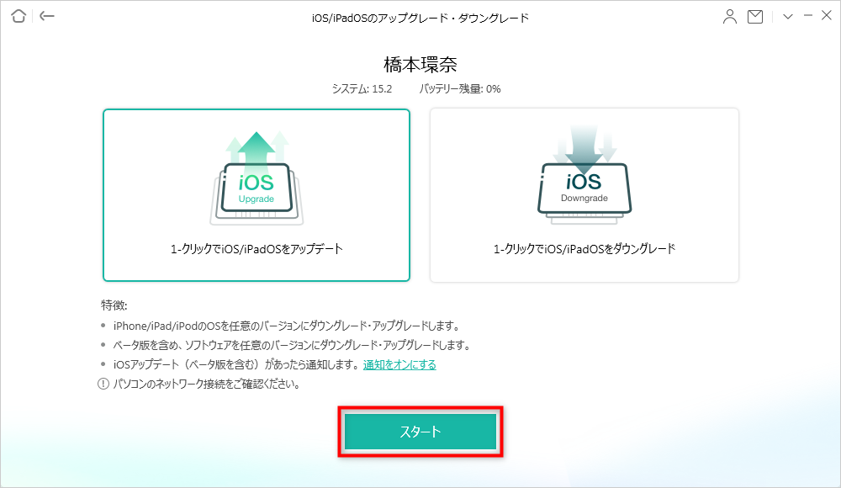Image resolution: width=841 pixels, height=488 pixels.
Task: Click the window title iOS/iPadOSのアップグレード・ダウングレード
Action: point(420,18)
